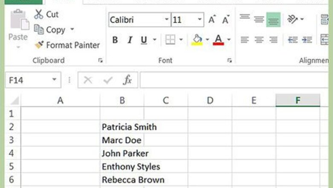The image size is (333, 188).
Task: Decrease font size with the smaller A icon
Action: point(226,20)
